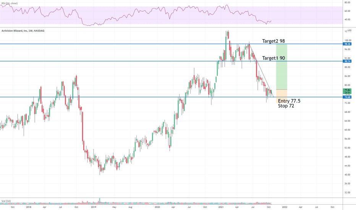The height and width of the screenshot is (210, 356).
Task: Click the 36.00 price axis value
Action: tap(347, 184)
